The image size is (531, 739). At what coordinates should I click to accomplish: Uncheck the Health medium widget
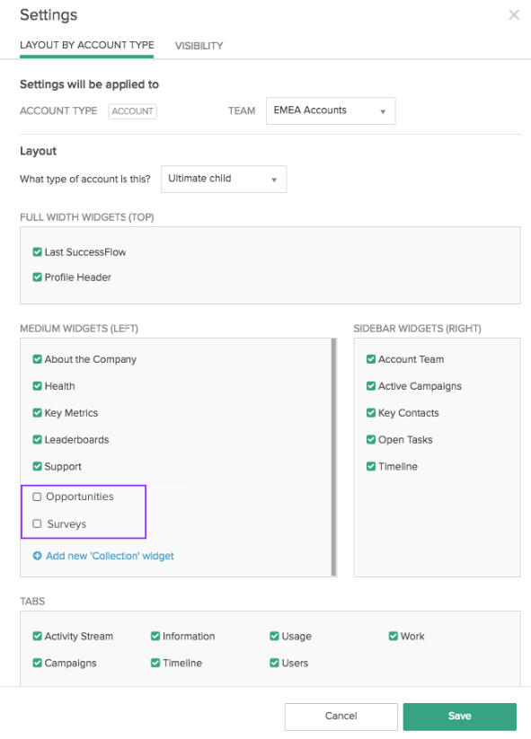coord(37,386)
